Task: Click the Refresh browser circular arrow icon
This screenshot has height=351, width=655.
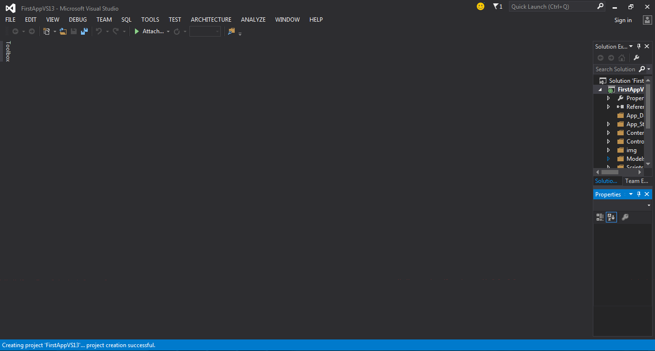Action: pos(177,31)
